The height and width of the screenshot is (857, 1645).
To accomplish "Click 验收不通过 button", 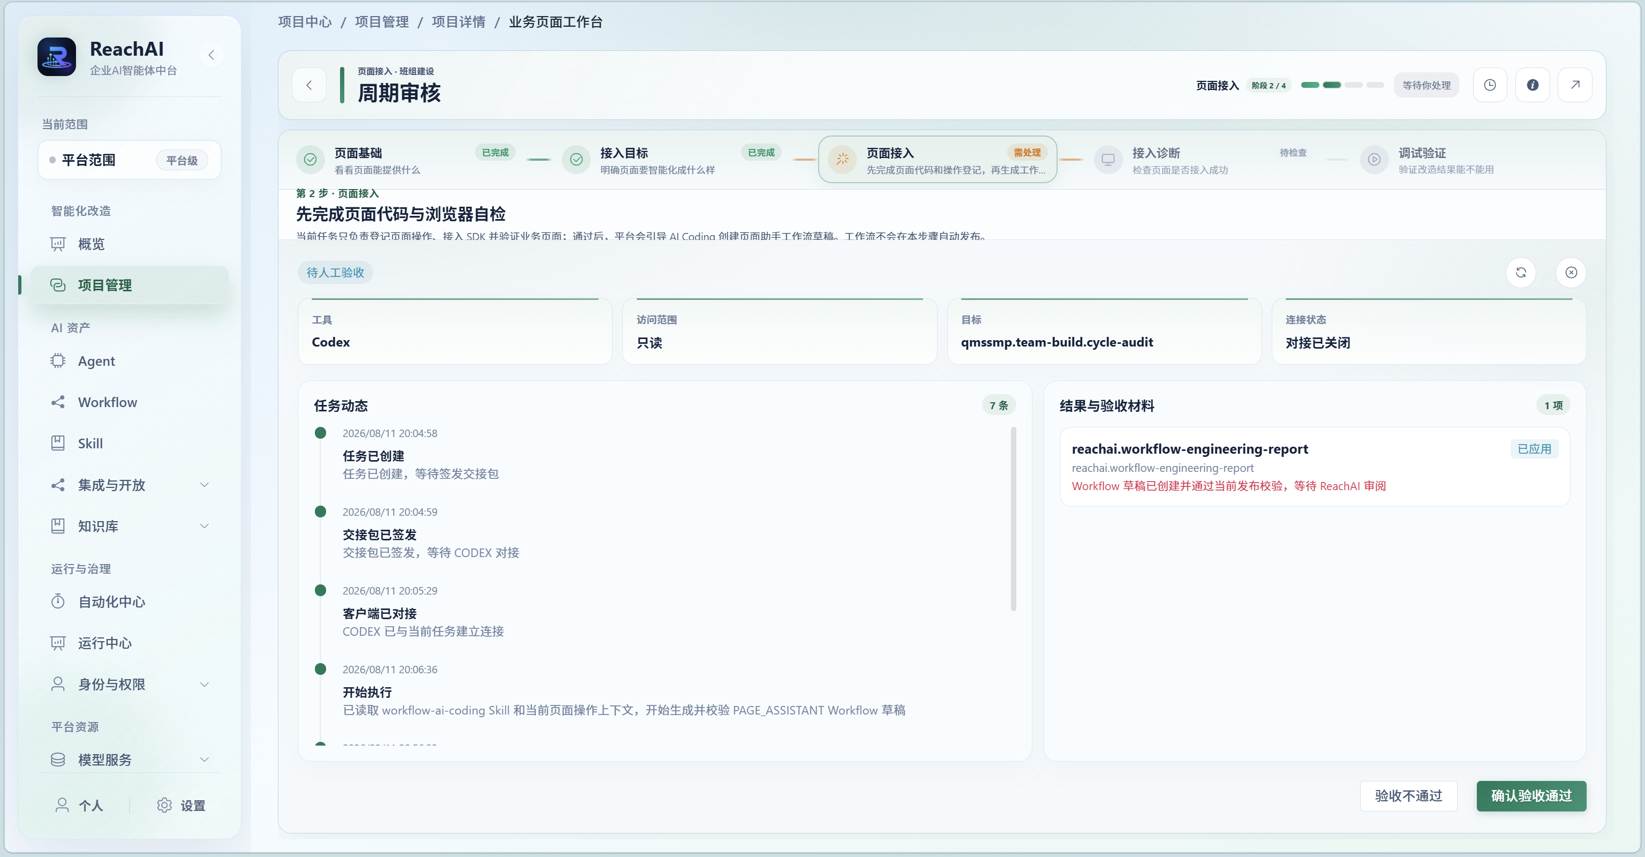I will click(x=1409, y=796).
